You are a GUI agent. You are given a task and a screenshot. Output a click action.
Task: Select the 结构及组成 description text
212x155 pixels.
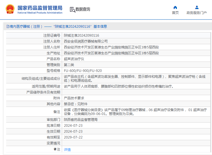pos(135,79)
